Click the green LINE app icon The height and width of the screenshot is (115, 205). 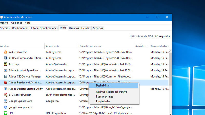(x=5, y=113)
